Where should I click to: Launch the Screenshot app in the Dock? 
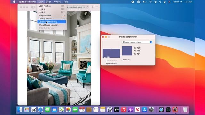pyautogui.click(x=34, y=110)
